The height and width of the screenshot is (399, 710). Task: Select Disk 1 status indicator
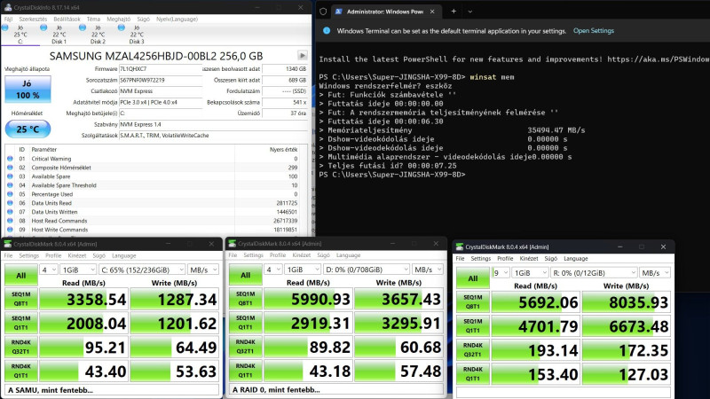point(59,35)
